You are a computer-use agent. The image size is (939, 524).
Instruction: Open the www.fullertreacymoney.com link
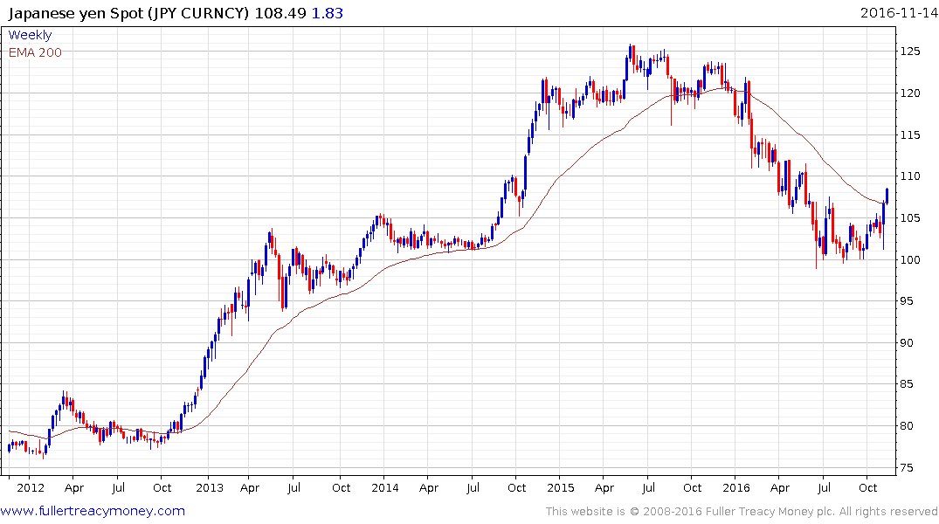(x=93, y=511)
